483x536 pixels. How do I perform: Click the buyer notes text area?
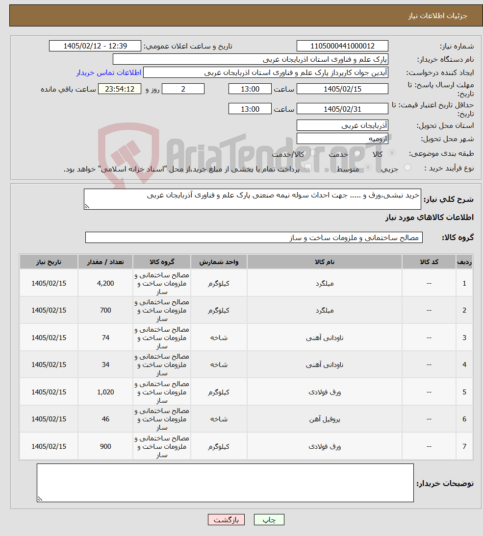(225, 483)
